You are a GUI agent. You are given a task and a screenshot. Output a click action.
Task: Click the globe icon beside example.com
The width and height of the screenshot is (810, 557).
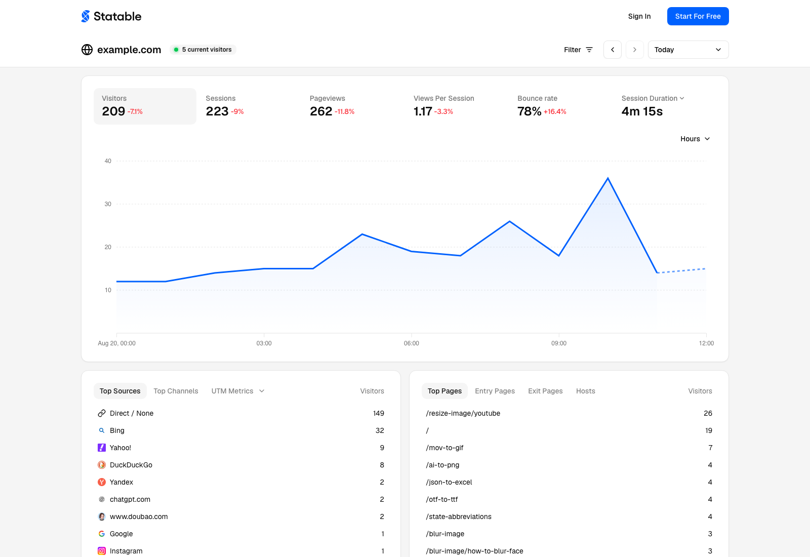[87, 50]
